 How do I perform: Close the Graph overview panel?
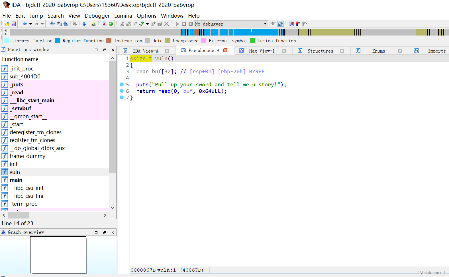[x=113, y=232]
